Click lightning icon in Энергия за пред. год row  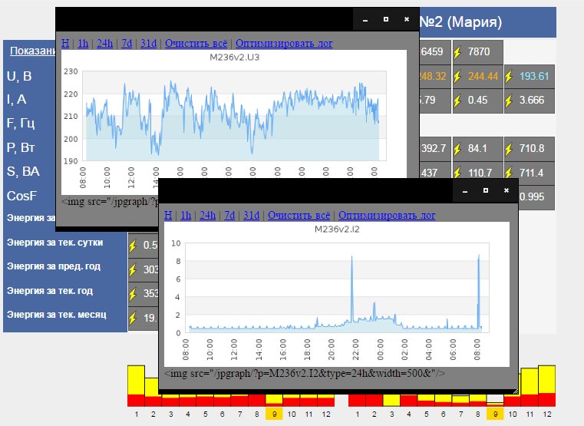[x=133, y=270]
